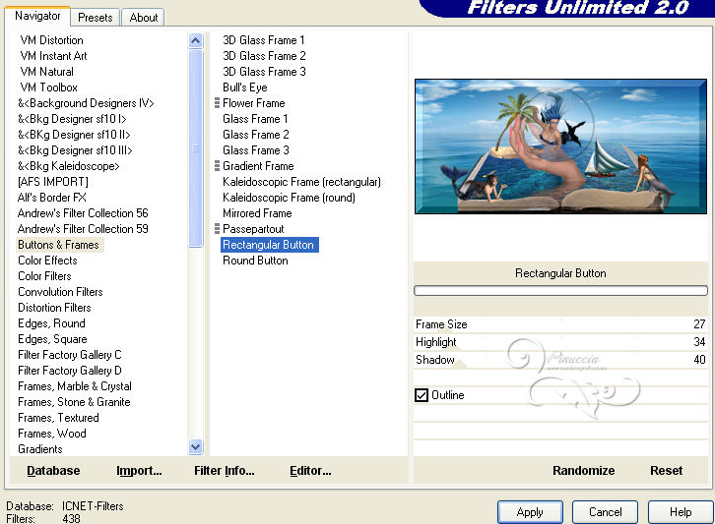Select Edges, Round category
This screenshot has height=524, width=715.
coord(51,323)
